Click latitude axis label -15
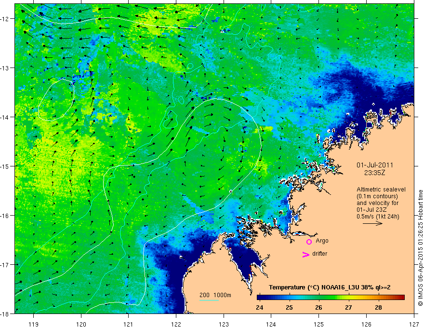Image resolution: width=424 pixels, height=328 pixels. pos(5,166)
